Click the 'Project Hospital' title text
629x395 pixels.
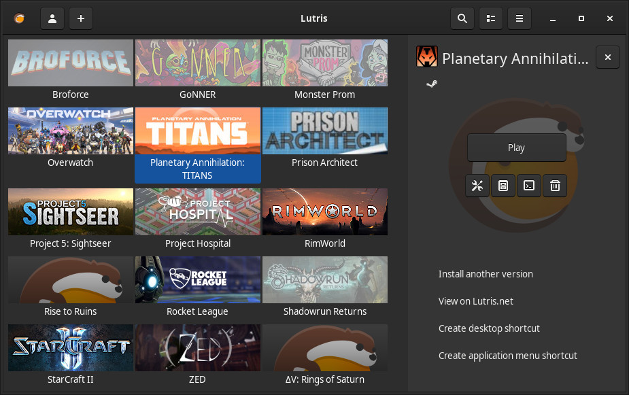click(x=198, y=243)
